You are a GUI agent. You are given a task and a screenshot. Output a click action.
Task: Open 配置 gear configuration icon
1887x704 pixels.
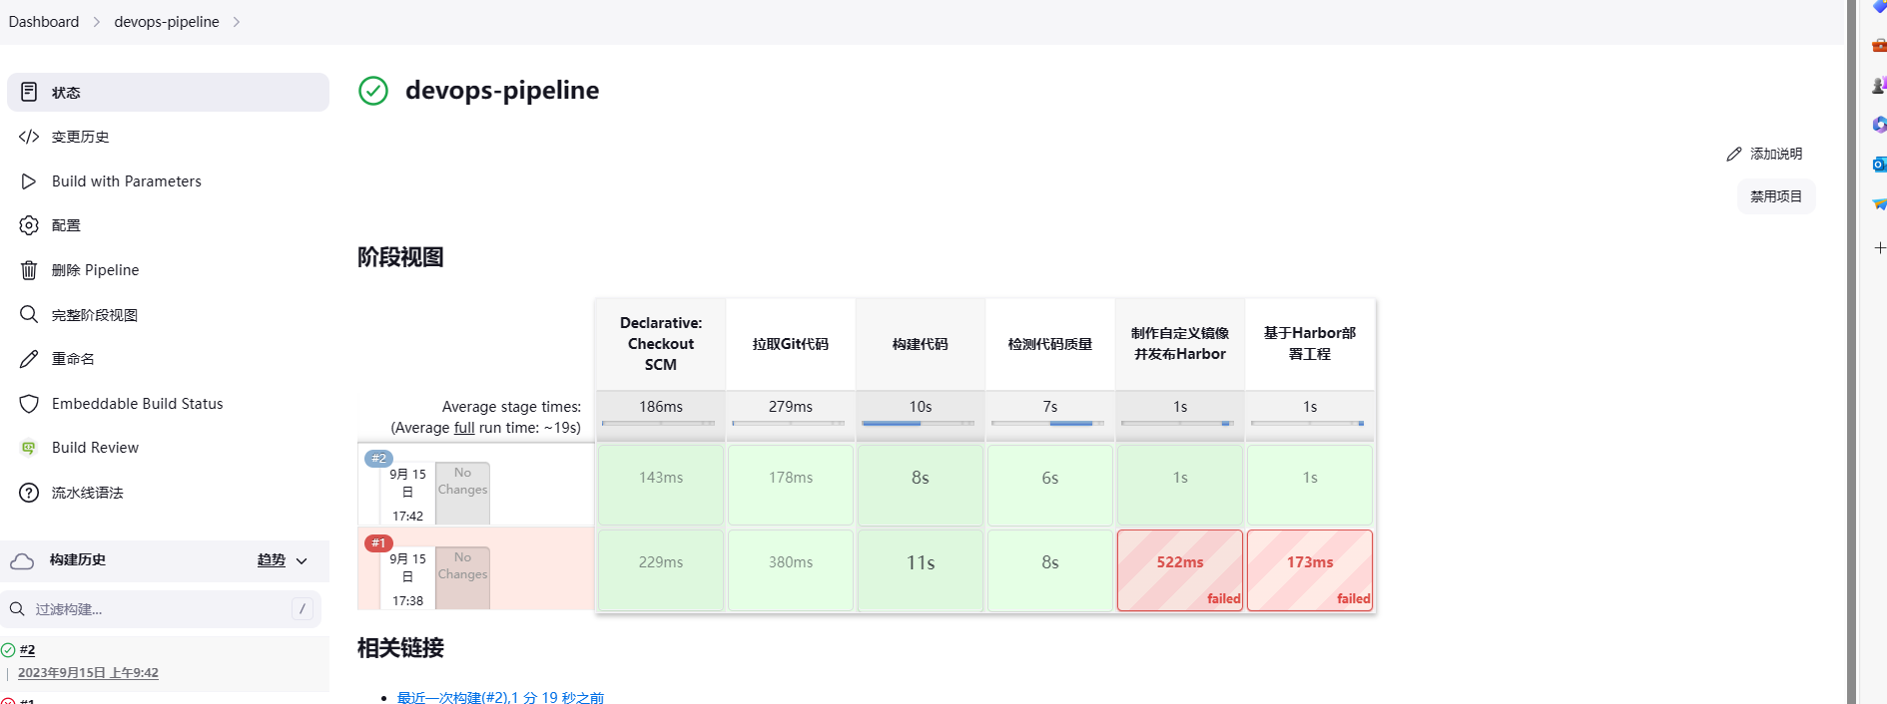pos(29,225)
